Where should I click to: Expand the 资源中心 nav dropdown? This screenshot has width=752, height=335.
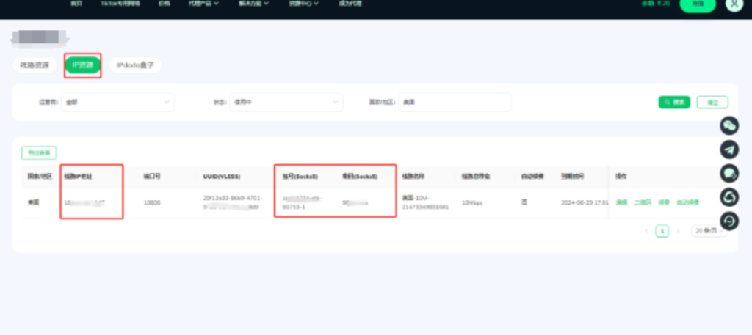pos(303,4)
